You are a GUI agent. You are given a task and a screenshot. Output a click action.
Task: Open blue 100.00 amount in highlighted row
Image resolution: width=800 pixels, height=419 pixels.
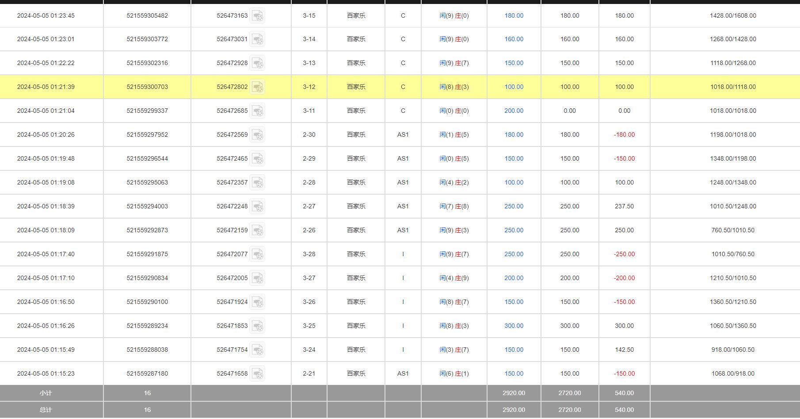click(x=514, y=87)
